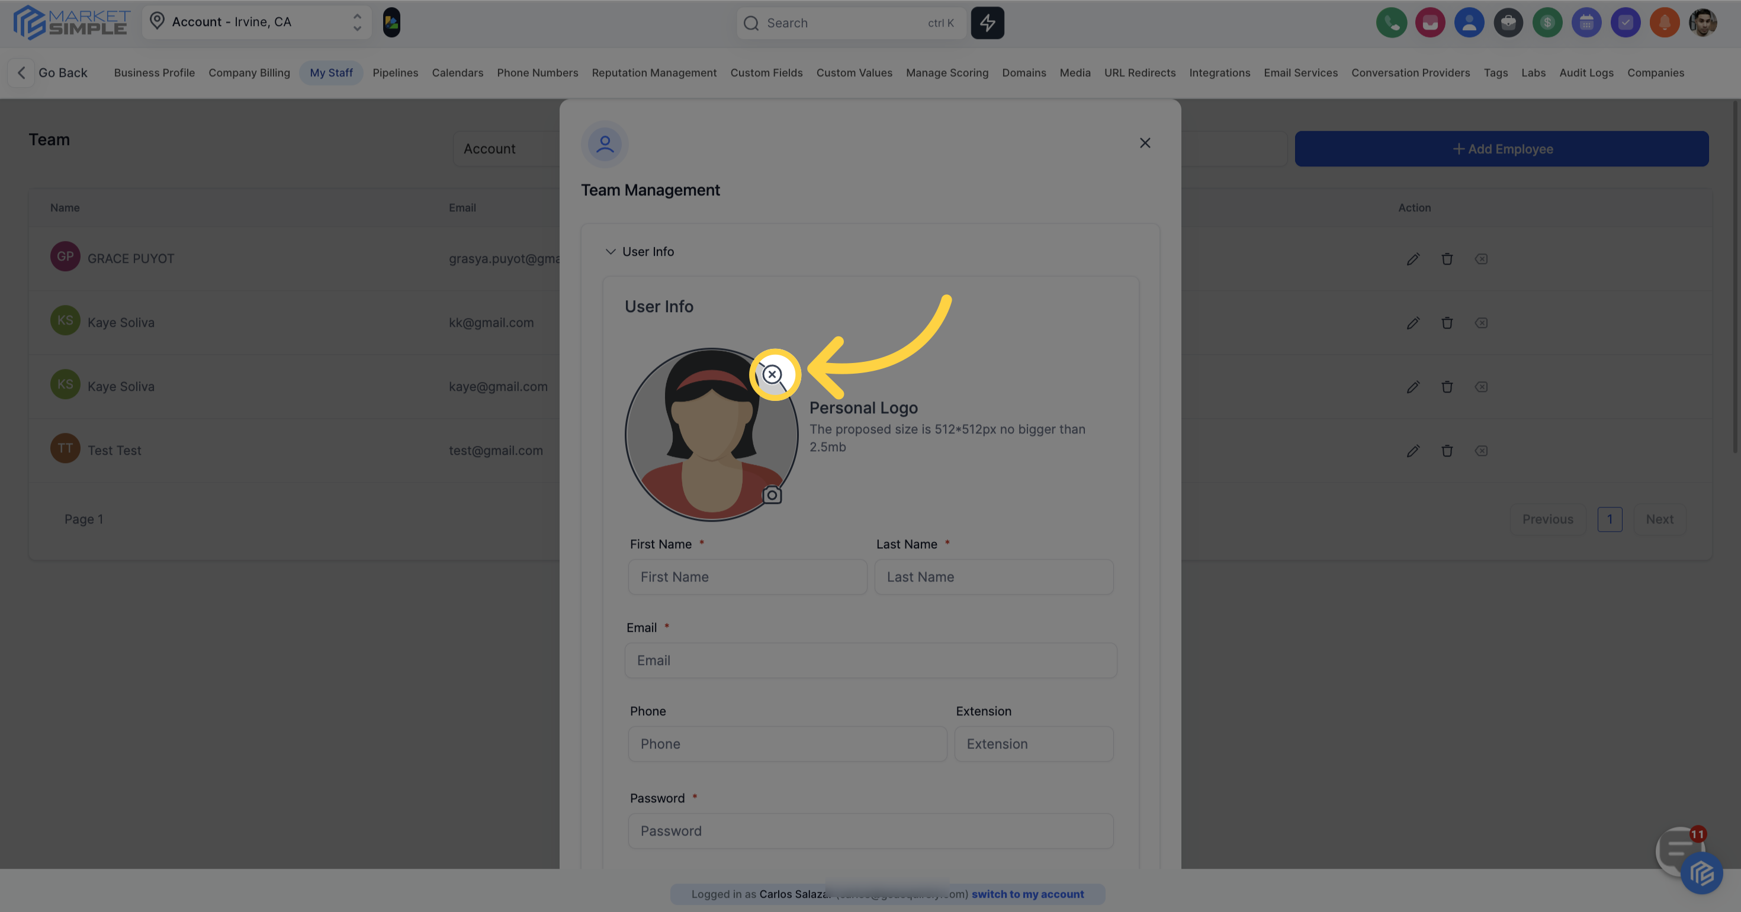Click the Add Employee button

coord(1501,149)
